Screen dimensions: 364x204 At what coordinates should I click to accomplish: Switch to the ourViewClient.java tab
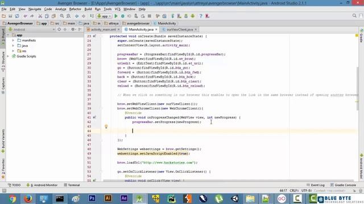[180, 29]
